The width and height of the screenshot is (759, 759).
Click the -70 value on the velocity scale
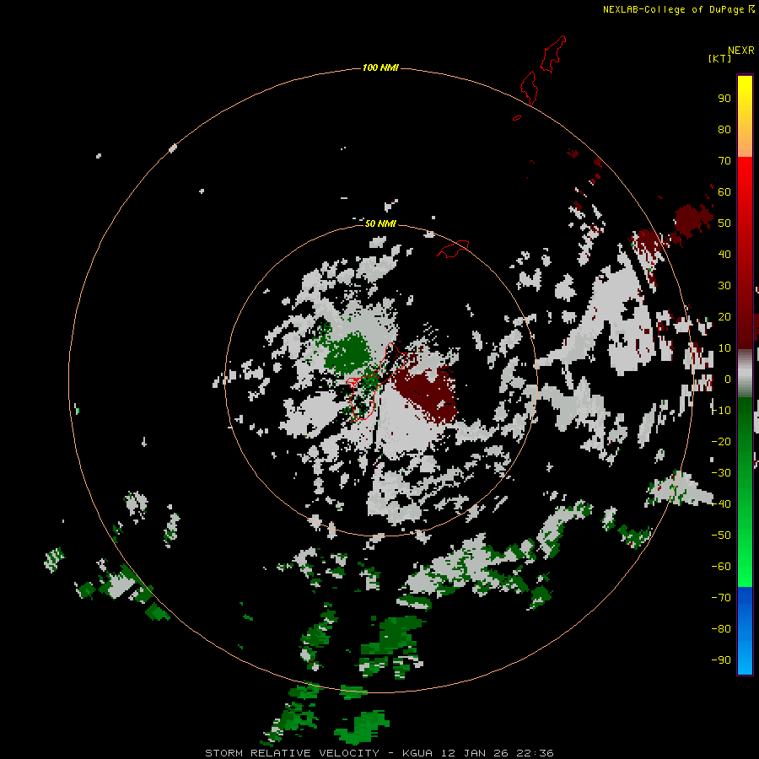point(721,598)
